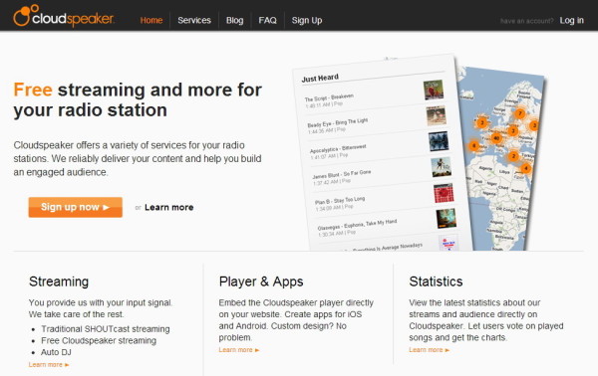Click the orange Sign up now button
598x376 pixels.
pyautogui.click(x=75, y=207)
